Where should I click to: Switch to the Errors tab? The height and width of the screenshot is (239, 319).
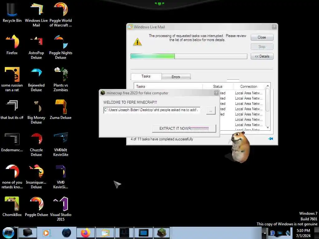click(176, 77)
